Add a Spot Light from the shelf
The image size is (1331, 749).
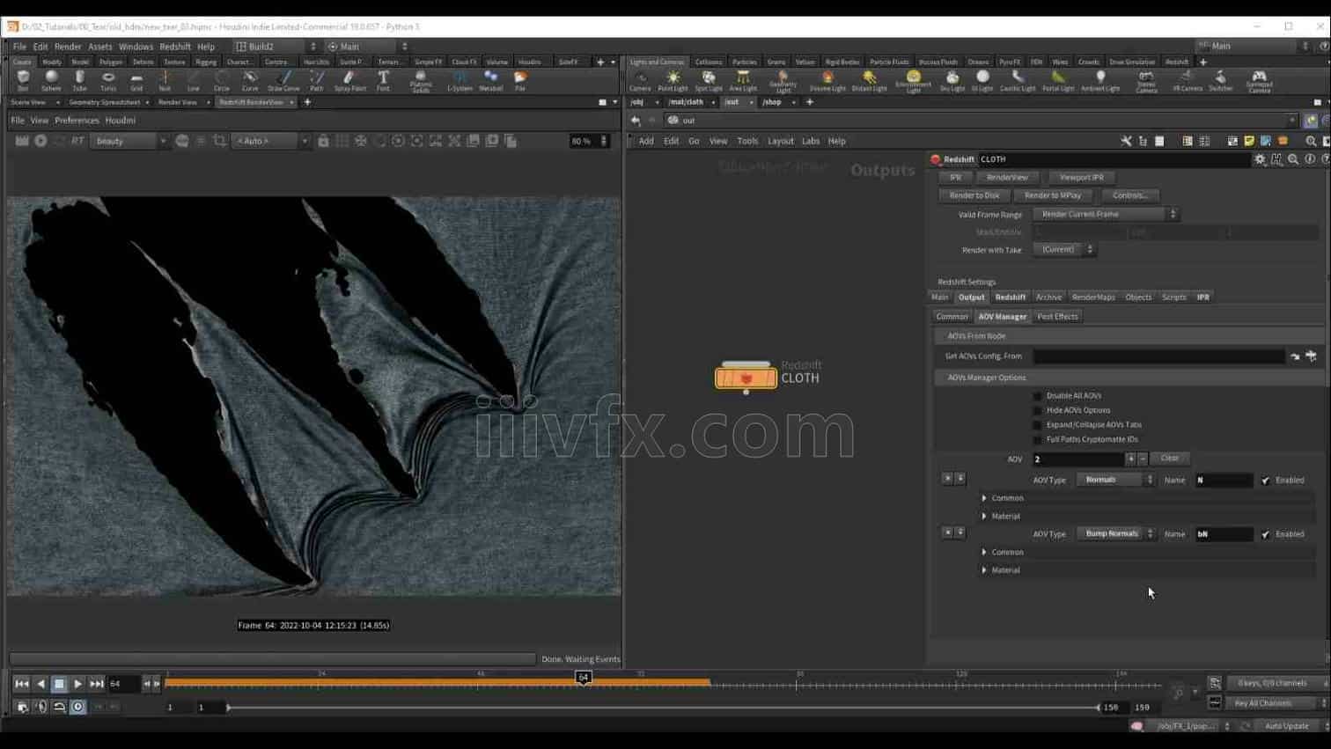click(x=709, y=81)
